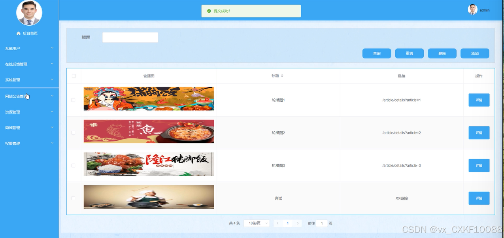Click the 轮播图3 title cell
The width and height of the screenshot is (504, 238).
tap(278, 166)
